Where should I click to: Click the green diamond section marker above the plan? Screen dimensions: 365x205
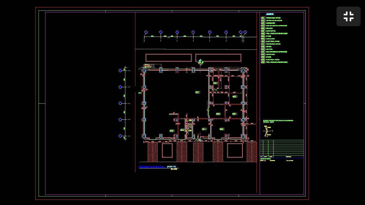click(x=200, y=62)
